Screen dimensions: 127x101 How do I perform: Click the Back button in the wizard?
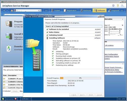[73, 95]
